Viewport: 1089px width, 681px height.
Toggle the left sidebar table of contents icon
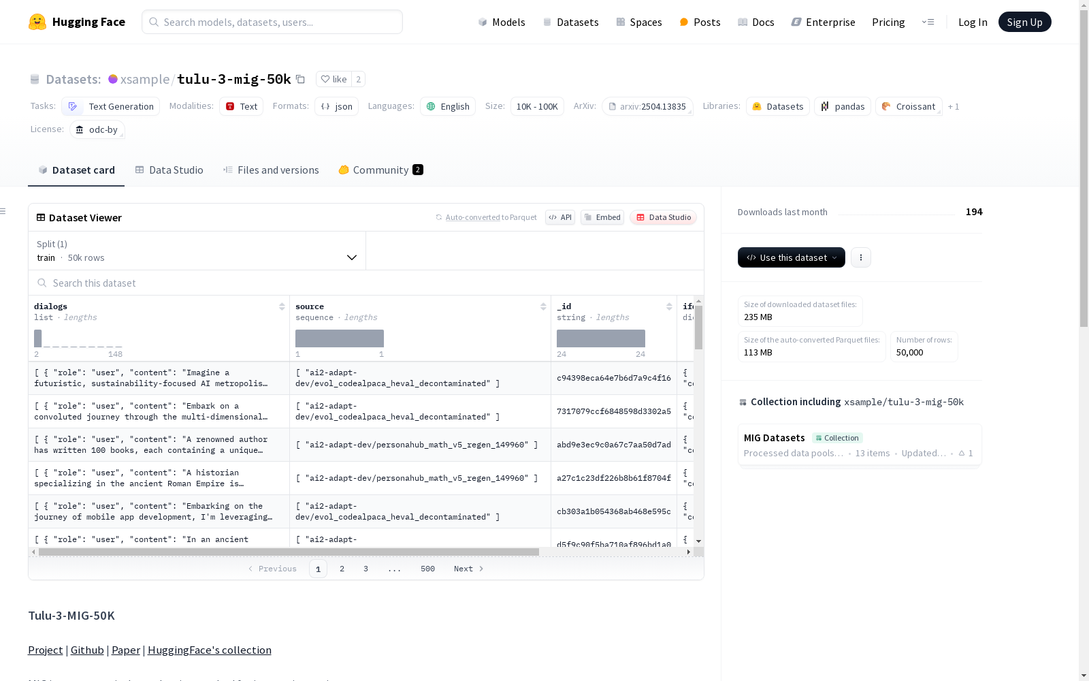[x=3, y=211]
